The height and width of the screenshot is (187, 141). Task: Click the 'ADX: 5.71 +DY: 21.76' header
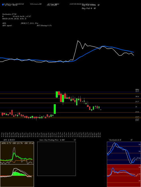17,143
